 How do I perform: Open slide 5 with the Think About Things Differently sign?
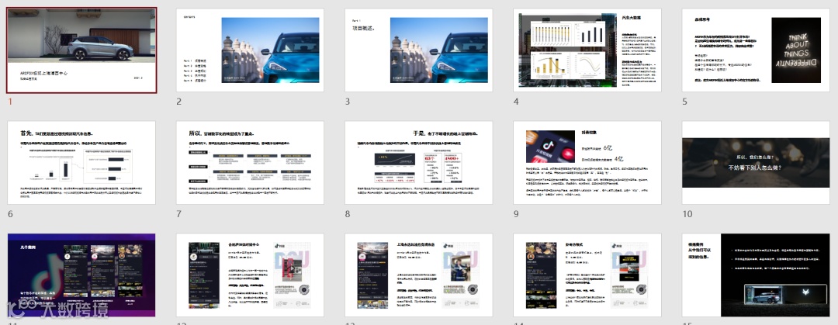[x=756, y=50]
